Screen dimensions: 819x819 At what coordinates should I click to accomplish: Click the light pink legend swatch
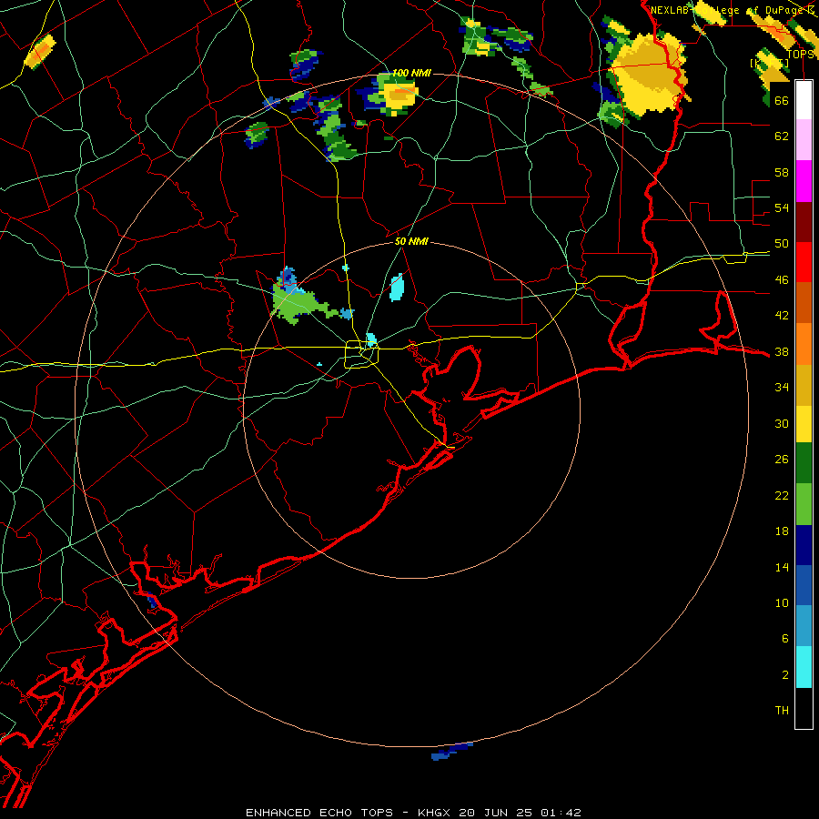pyautogui.click(x=804, y=139)
